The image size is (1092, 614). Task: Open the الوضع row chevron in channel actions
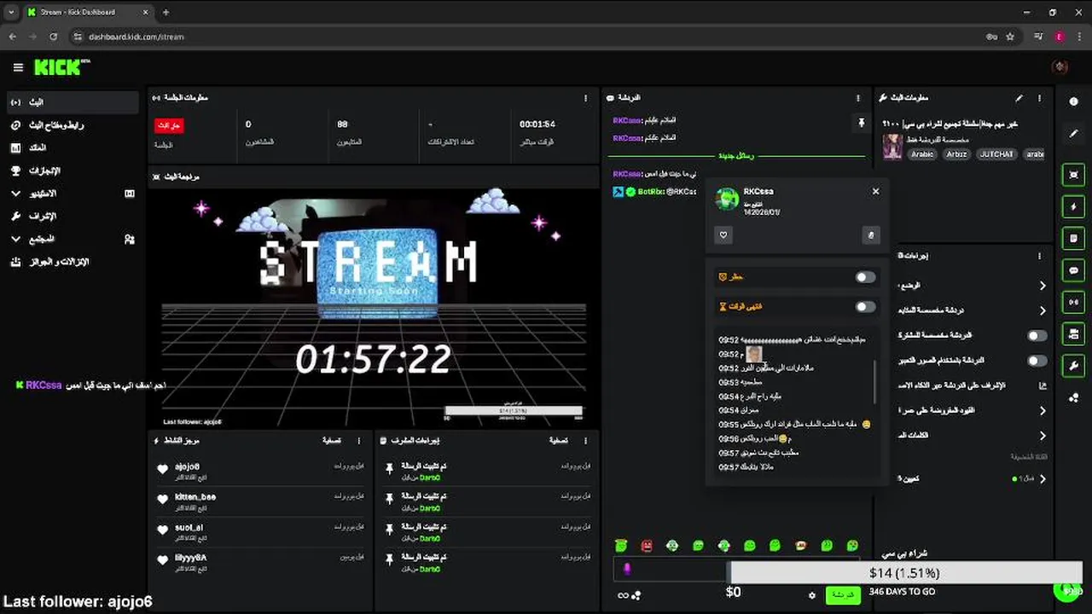[1043, 286]
